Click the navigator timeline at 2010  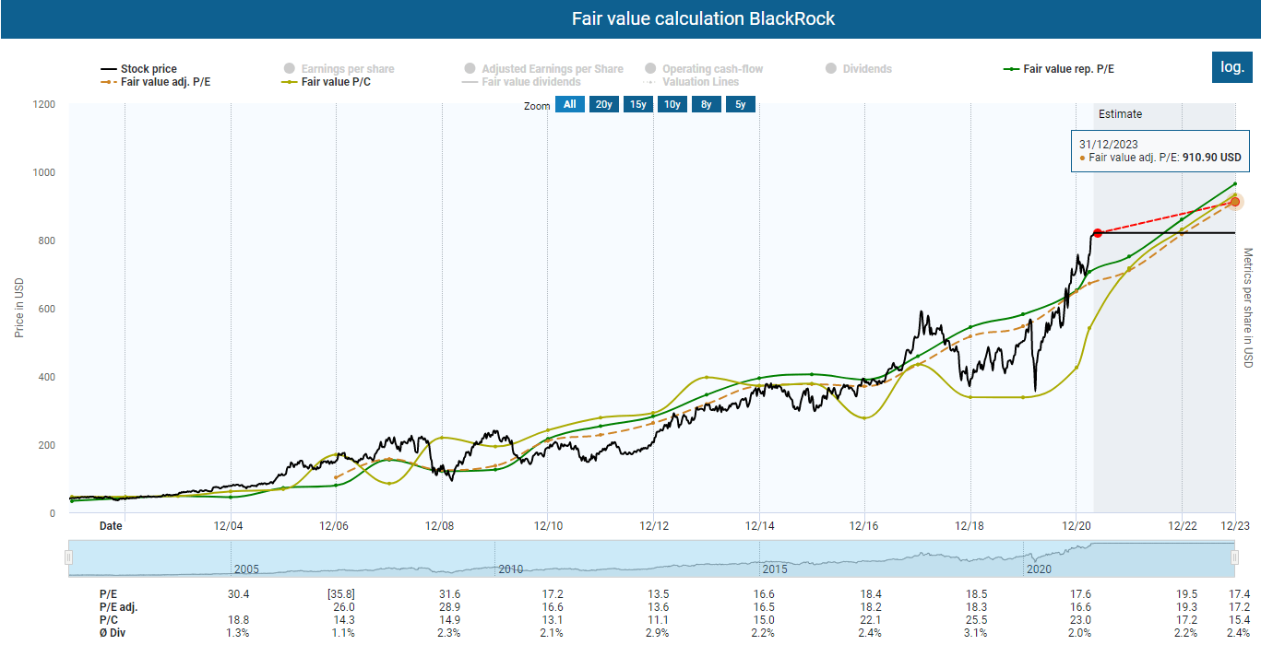pyautogui.click(x=510, y=569)
